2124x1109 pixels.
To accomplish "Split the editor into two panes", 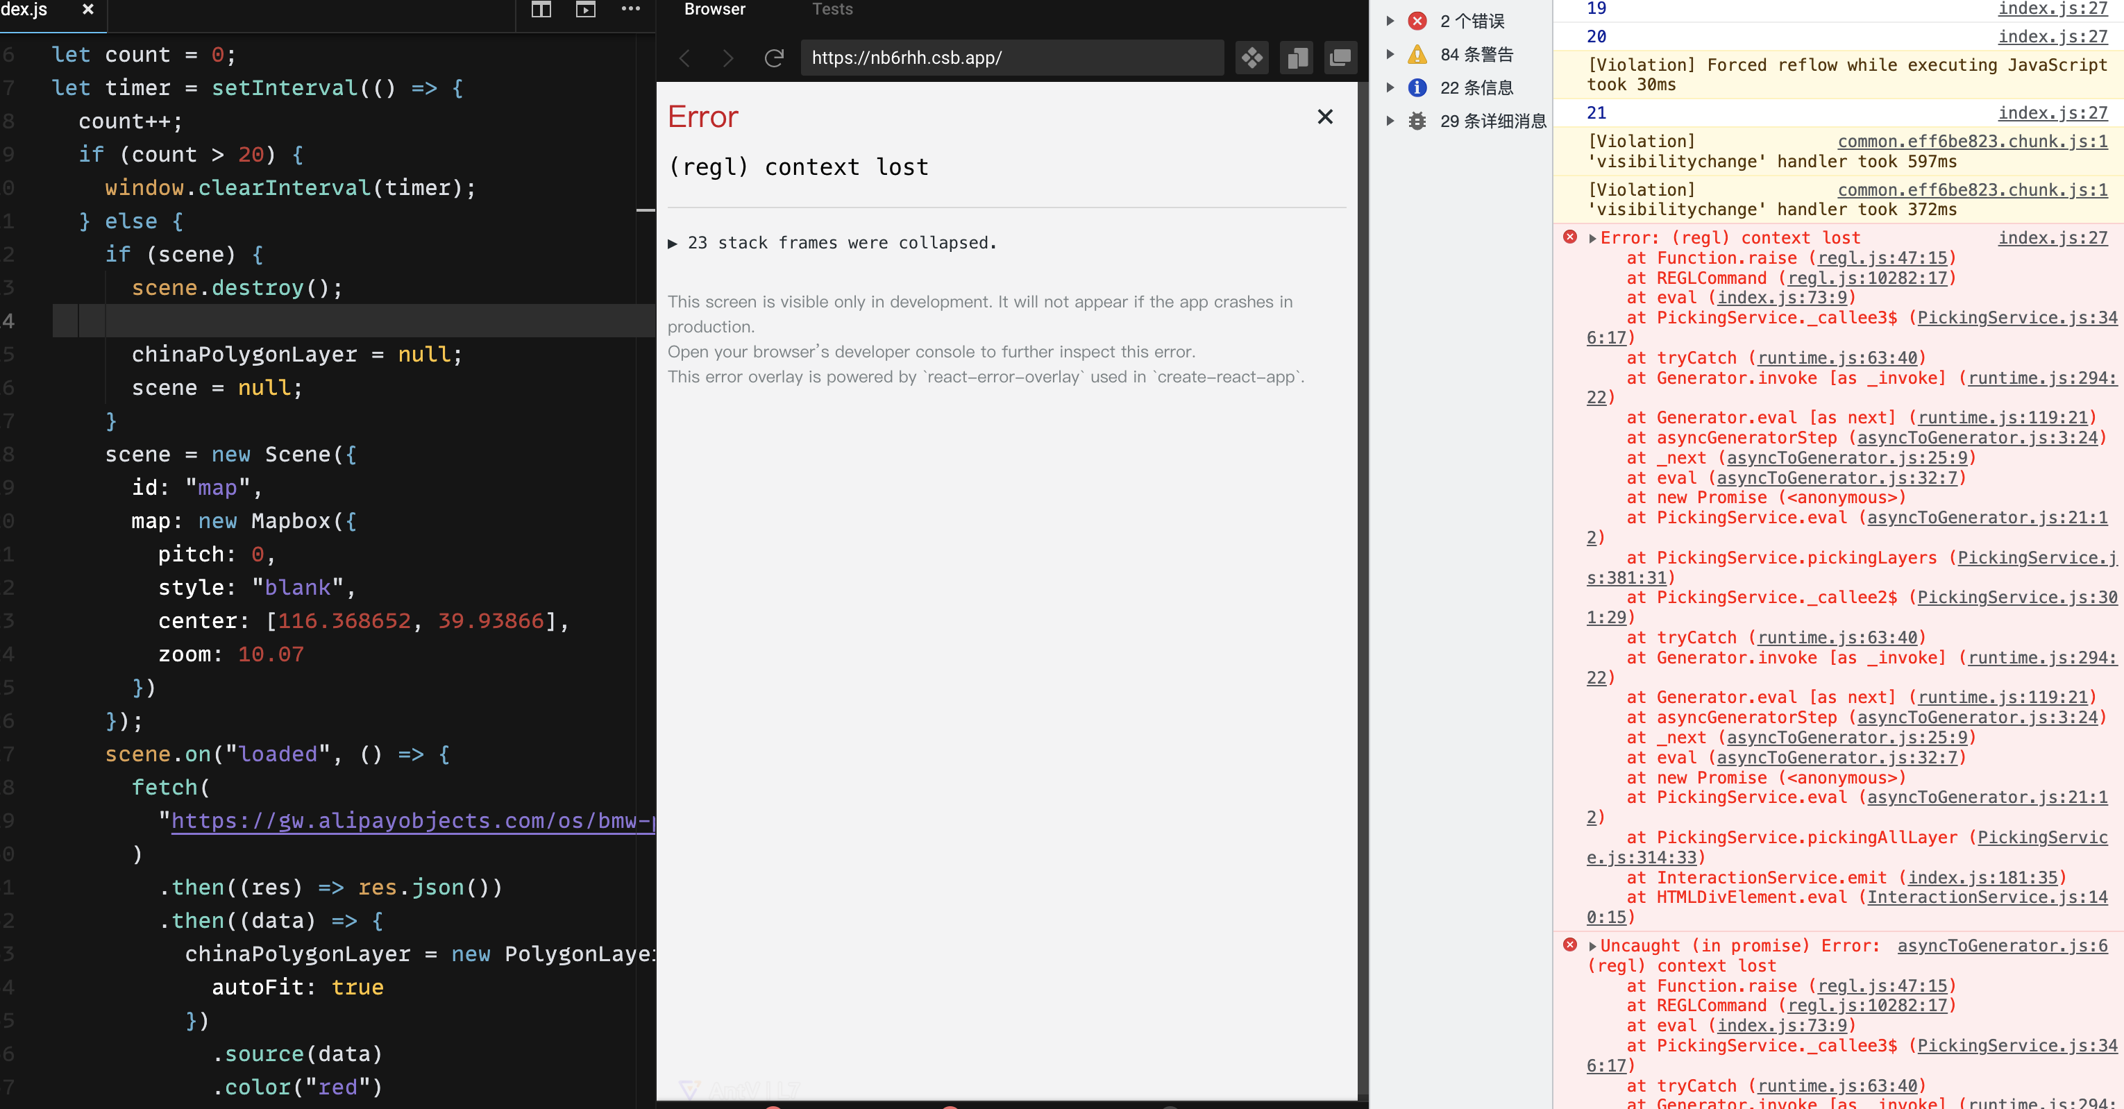I will tap(541, 10).
